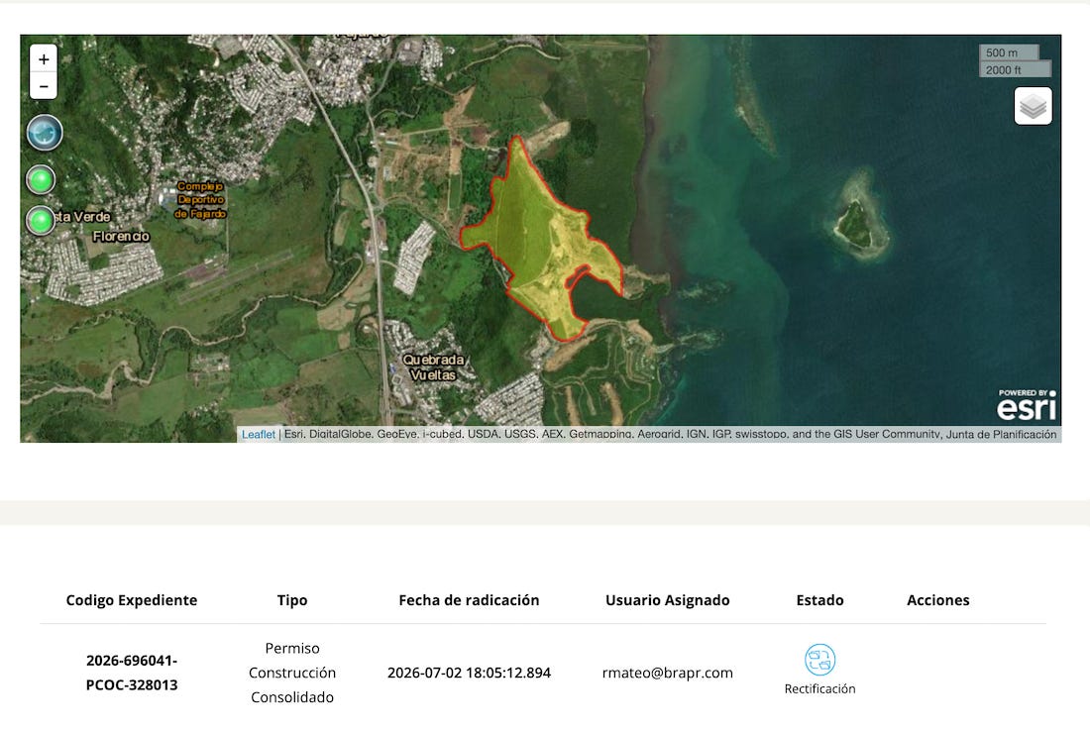This screenshot has width=1090, height=730.
Task: Select the Codigo Expediente column header
Action: (x=132, y=600)
